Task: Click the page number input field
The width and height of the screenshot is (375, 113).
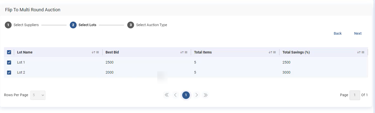Action: tap(355, 95)
